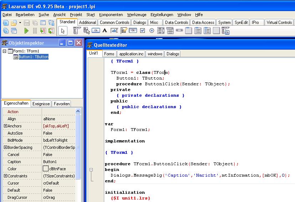Collapse the Button1Click procedure code fold
This screenshot has width=295, height=202.
pyautogui.click(x=91, y=170)
